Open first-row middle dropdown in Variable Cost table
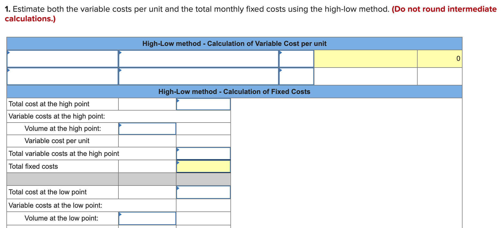Viewport: 501px width, 228px height. [x=199, y=59]
